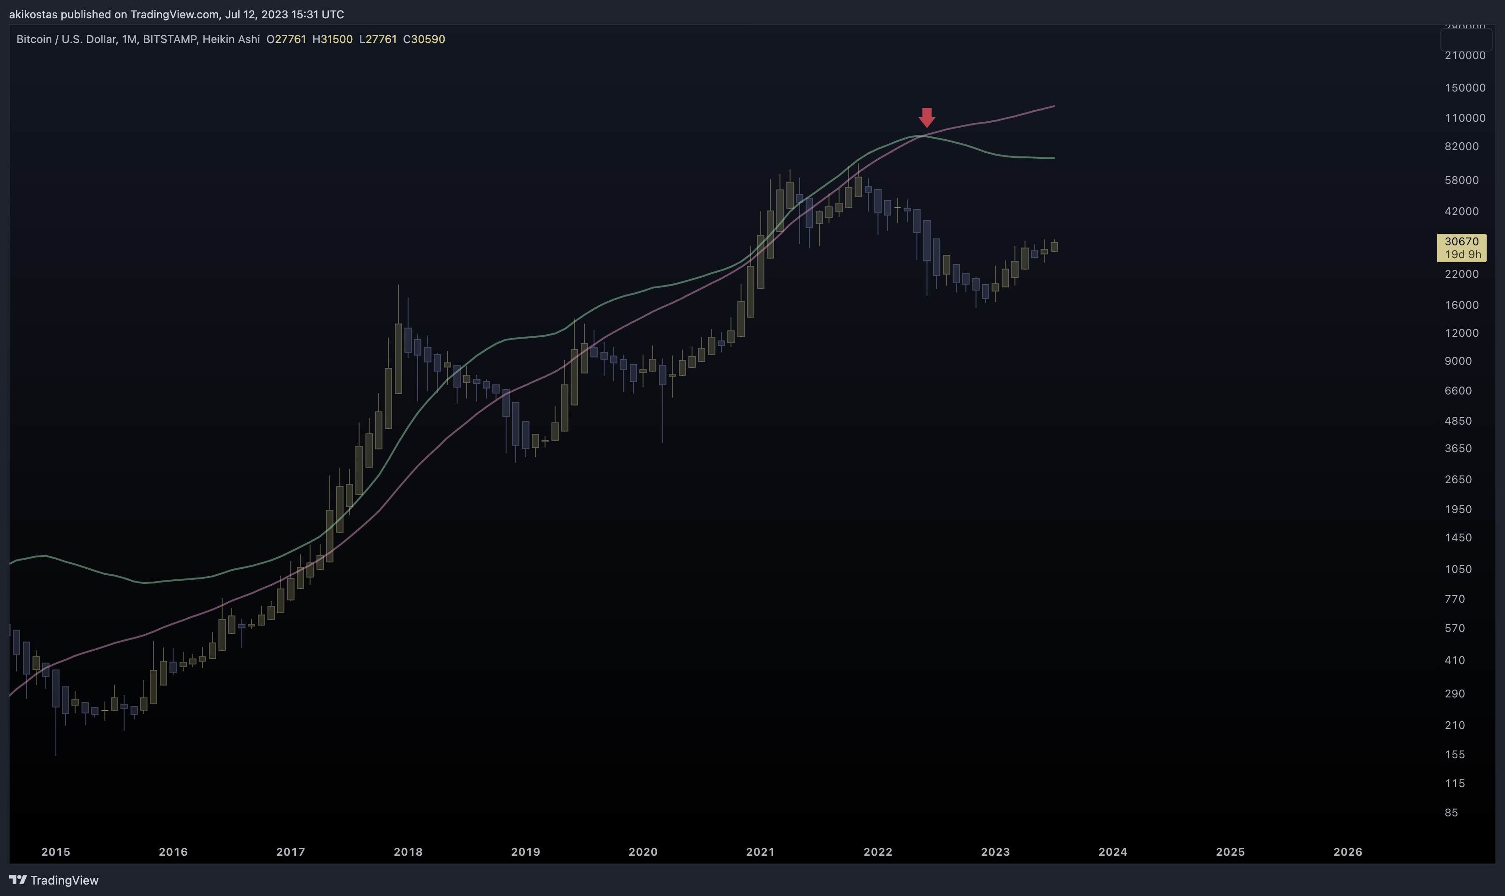This screenshot has width=1505, height=896.
Task: Click the 2019 label on time axis
Action: [x=526, y=852]
